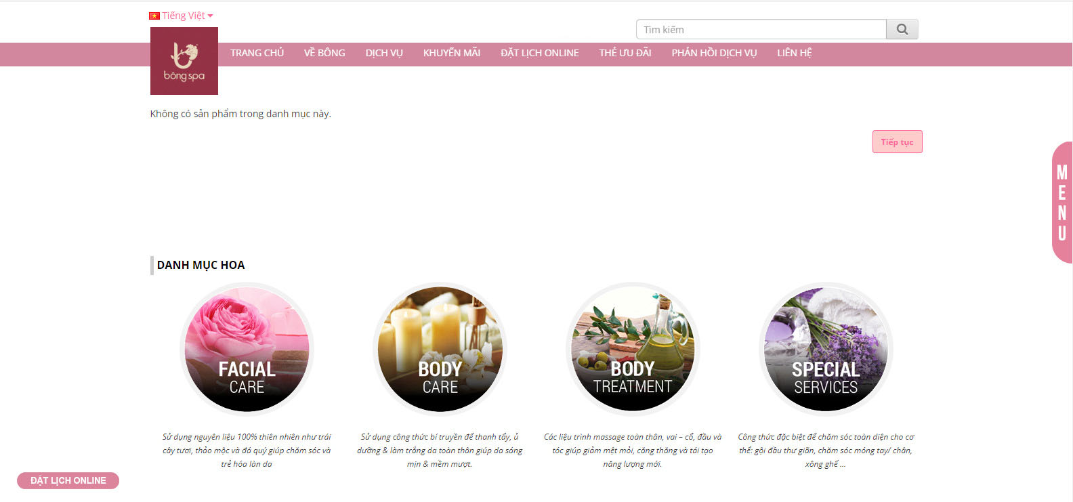Focus the Tìm kiếm search field

tap(761, 29)
